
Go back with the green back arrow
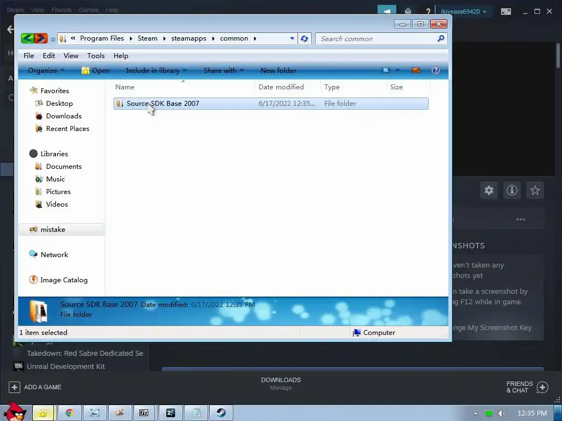[x=27, y=38]
